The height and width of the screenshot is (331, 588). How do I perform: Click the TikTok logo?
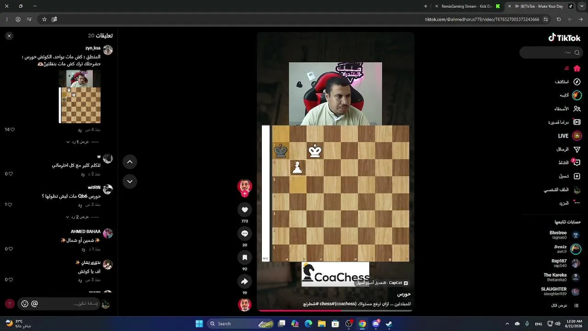565,38
